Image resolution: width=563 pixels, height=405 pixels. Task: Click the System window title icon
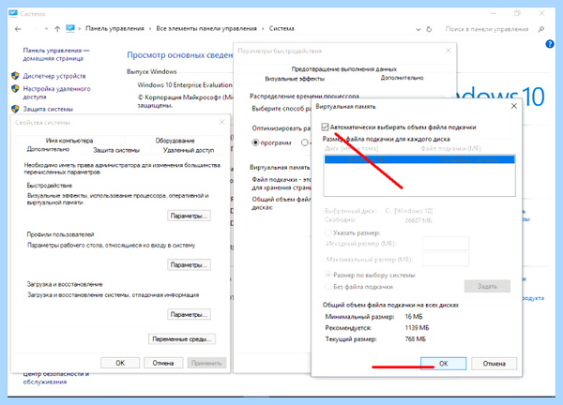pyautogui.click(x=13, y=14)
